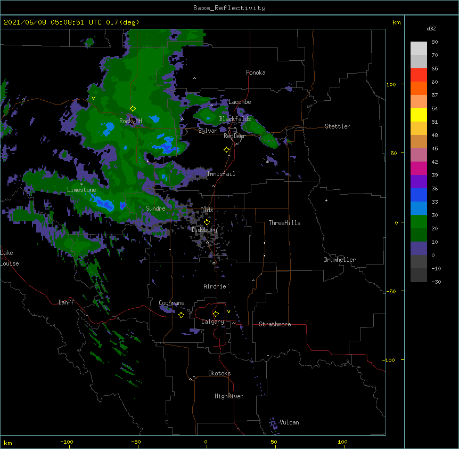This screenshot has height=449, width=459.
Task: Click the yellow diamond marker above RockyMH
Action: [133, 109]
